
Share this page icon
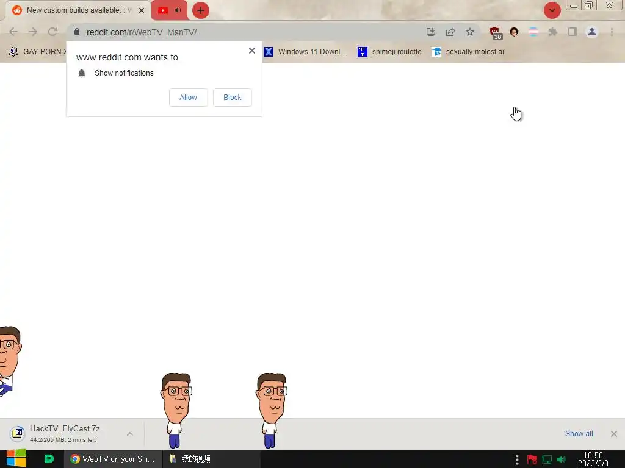click(450, 32)
